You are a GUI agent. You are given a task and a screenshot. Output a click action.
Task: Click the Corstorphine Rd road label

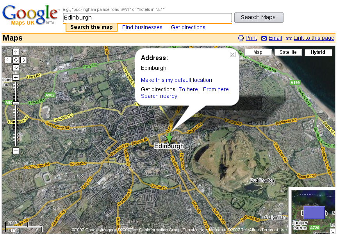37,166
